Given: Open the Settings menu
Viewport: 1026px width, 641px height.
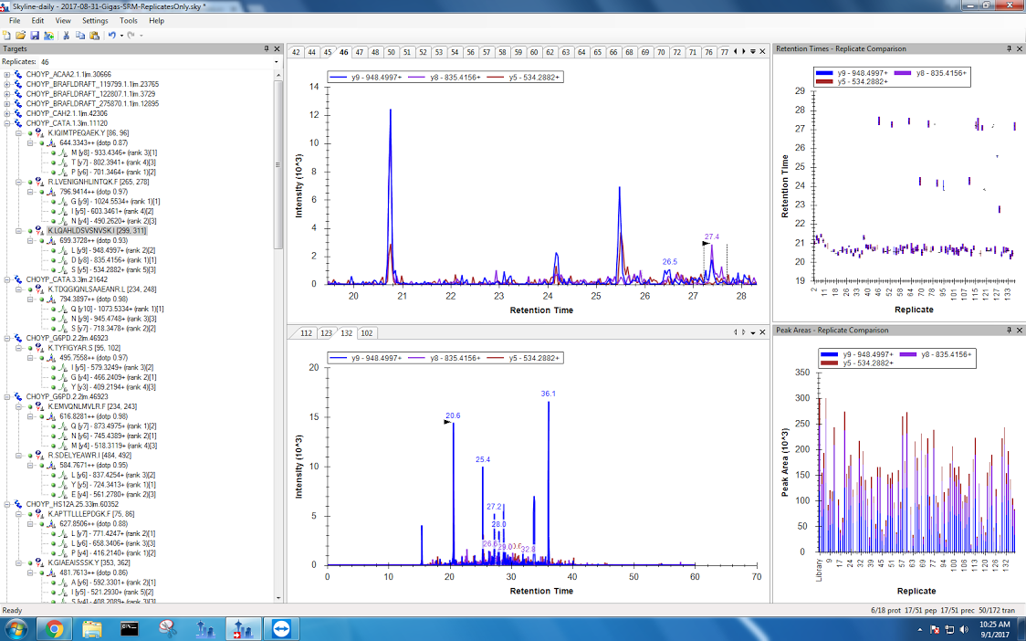Looking at the screenshot, I should coord(94,20).
